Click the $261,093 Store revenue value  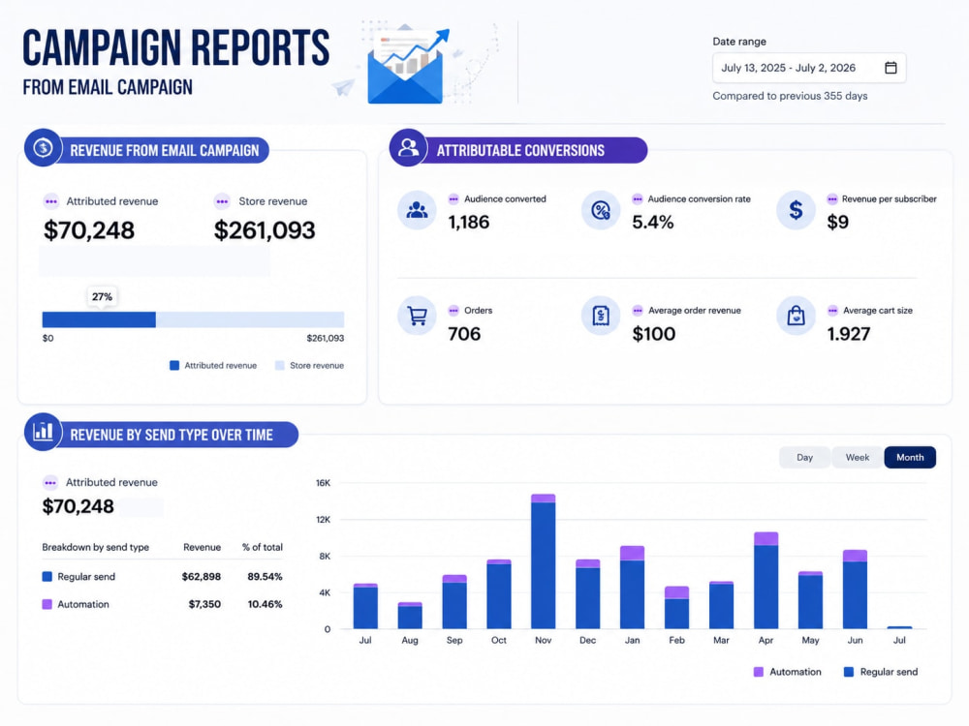265,230
